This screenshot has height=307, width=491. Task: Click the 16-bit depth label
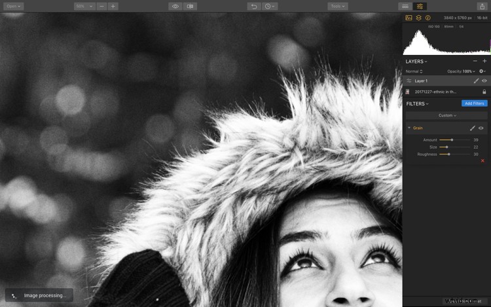tap(482, 18)
